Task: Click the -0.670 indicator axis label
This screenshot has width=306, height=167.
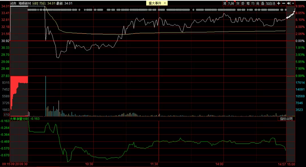Action: pos(5,155)
